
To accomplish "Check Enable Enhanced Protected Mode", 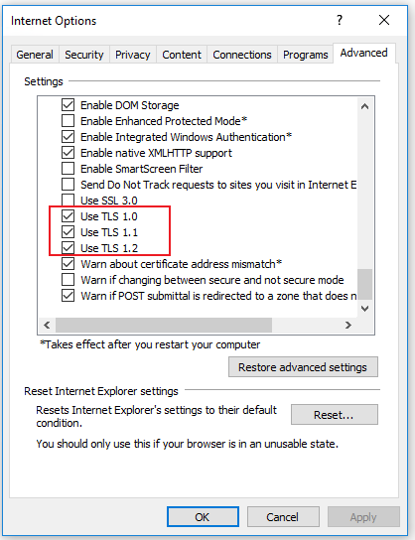I will [x=68, y=121].
